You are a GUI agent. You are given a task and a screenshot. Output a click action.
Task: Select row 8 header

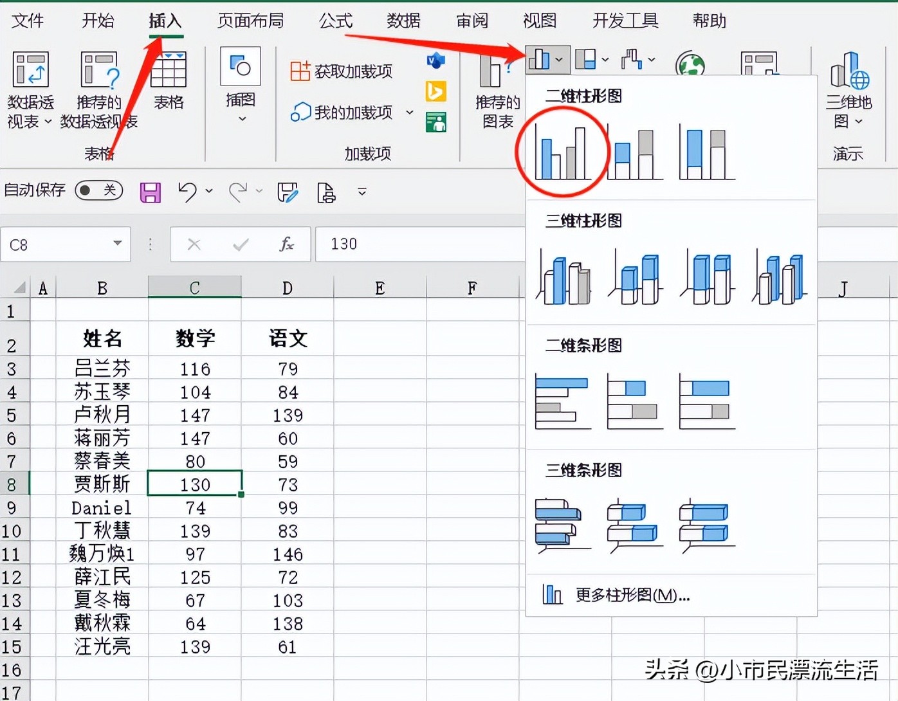pyautogui.click(x=14, y=484)
